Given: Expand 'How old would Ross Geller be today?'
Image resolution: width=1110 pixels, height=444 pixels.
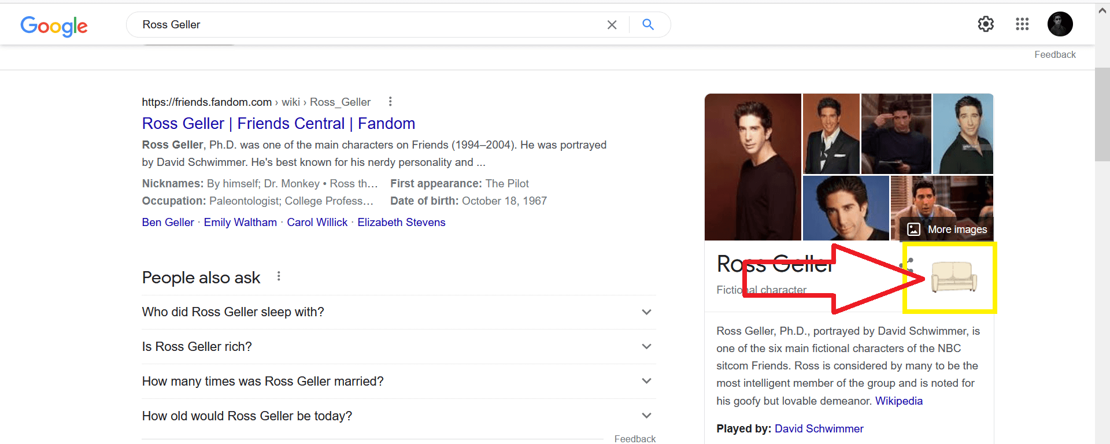Looking at the screenshot, I should [x=399, y=416].
